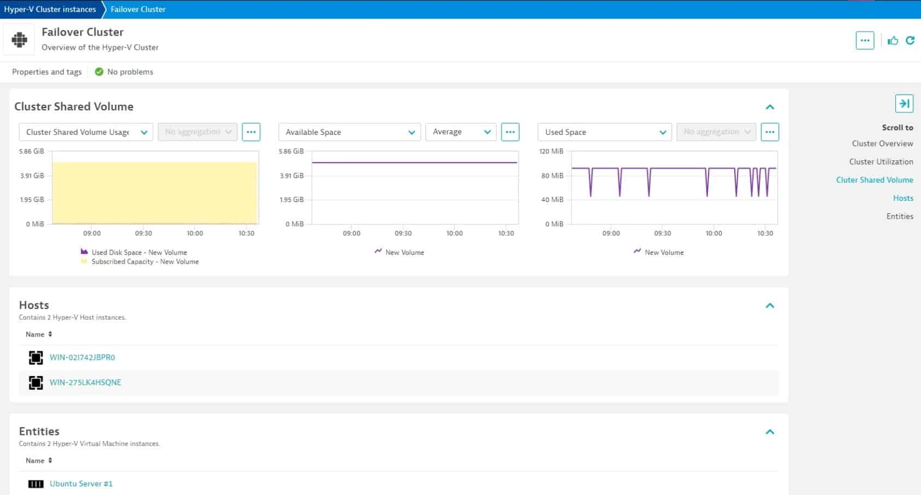Image resolution: width=921 pixels, height=495 pixels.
Task: Toggle New Volume legend under Available Space
Action: pos(399,252)
